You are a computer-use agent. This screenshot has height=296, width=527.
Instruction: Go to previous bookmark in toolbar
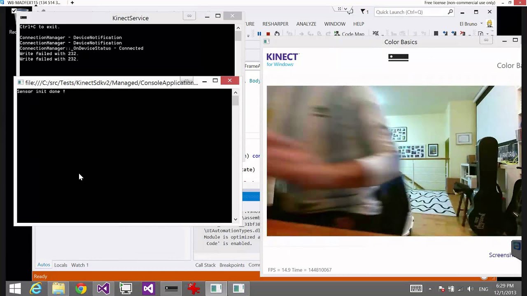[x=445, y=34]
